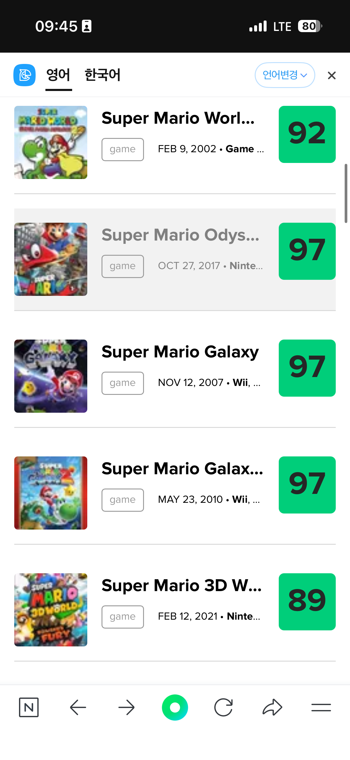Image resolution: width=350 pixels, height=760 pixels.
Task: Open the hamburger menu icon
Action: pos(321,707)
